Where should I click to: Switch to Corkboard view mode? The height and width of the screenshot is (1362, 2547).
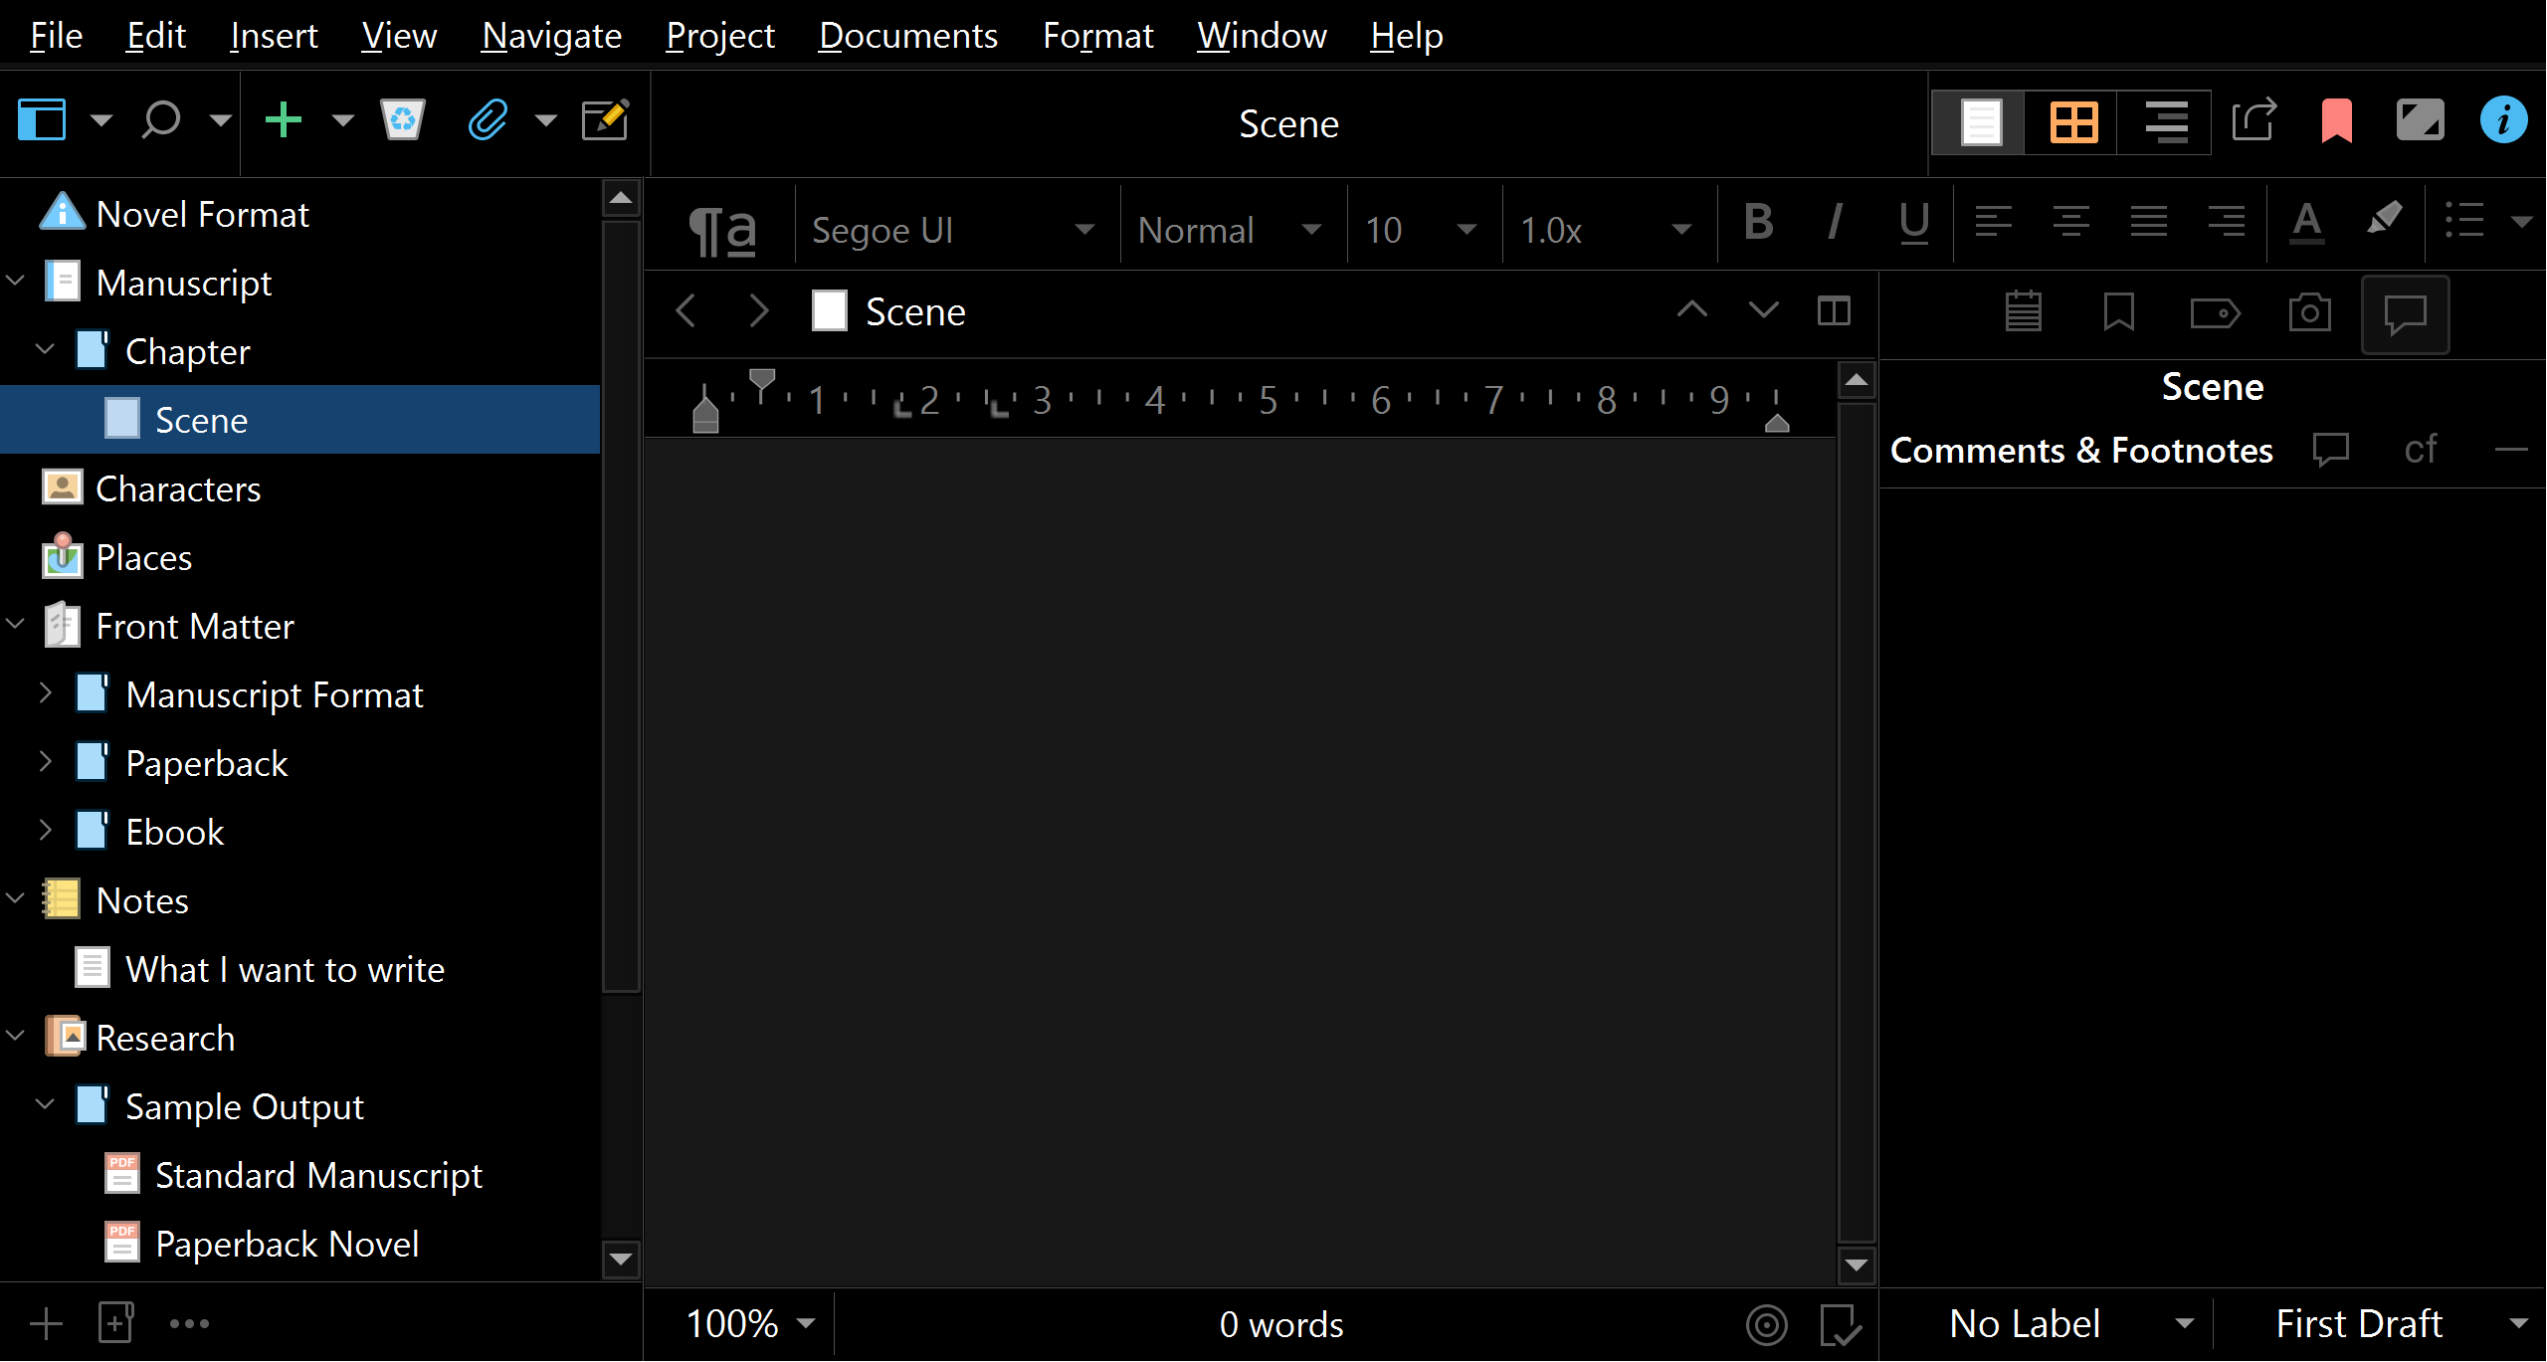click(2073, 123)
